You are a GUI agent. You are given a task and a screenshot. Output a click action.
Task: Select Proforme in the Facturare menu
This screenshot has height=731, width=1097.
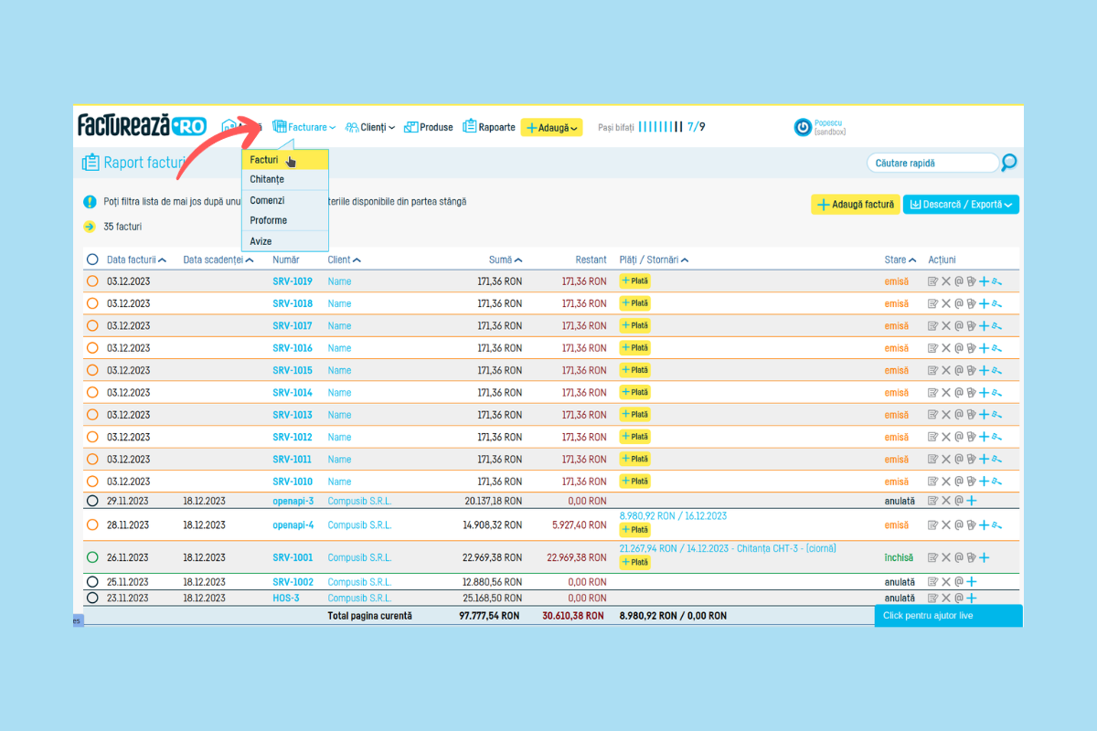tap(268, 220)
